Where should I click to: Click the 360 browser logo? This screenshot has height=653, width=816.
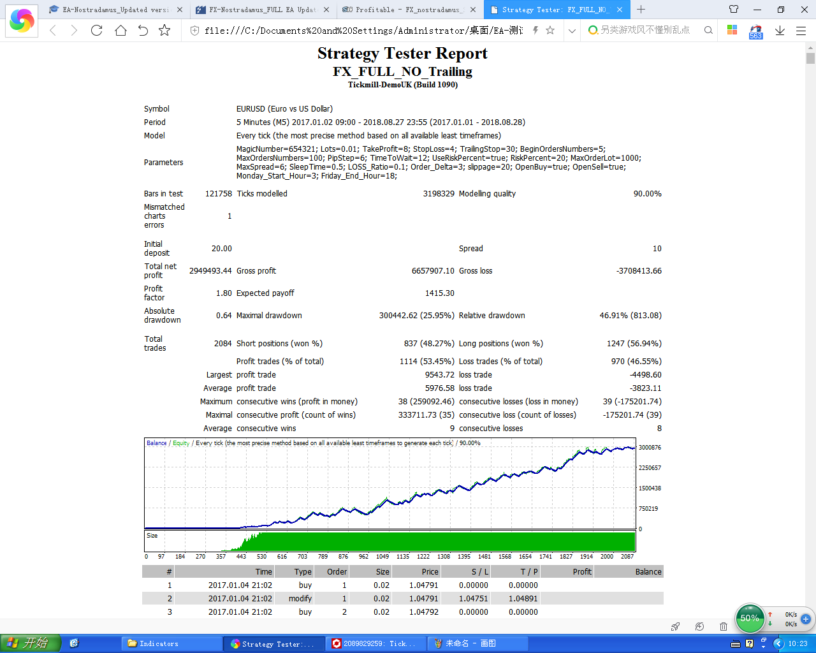click(x=22, y=20)
